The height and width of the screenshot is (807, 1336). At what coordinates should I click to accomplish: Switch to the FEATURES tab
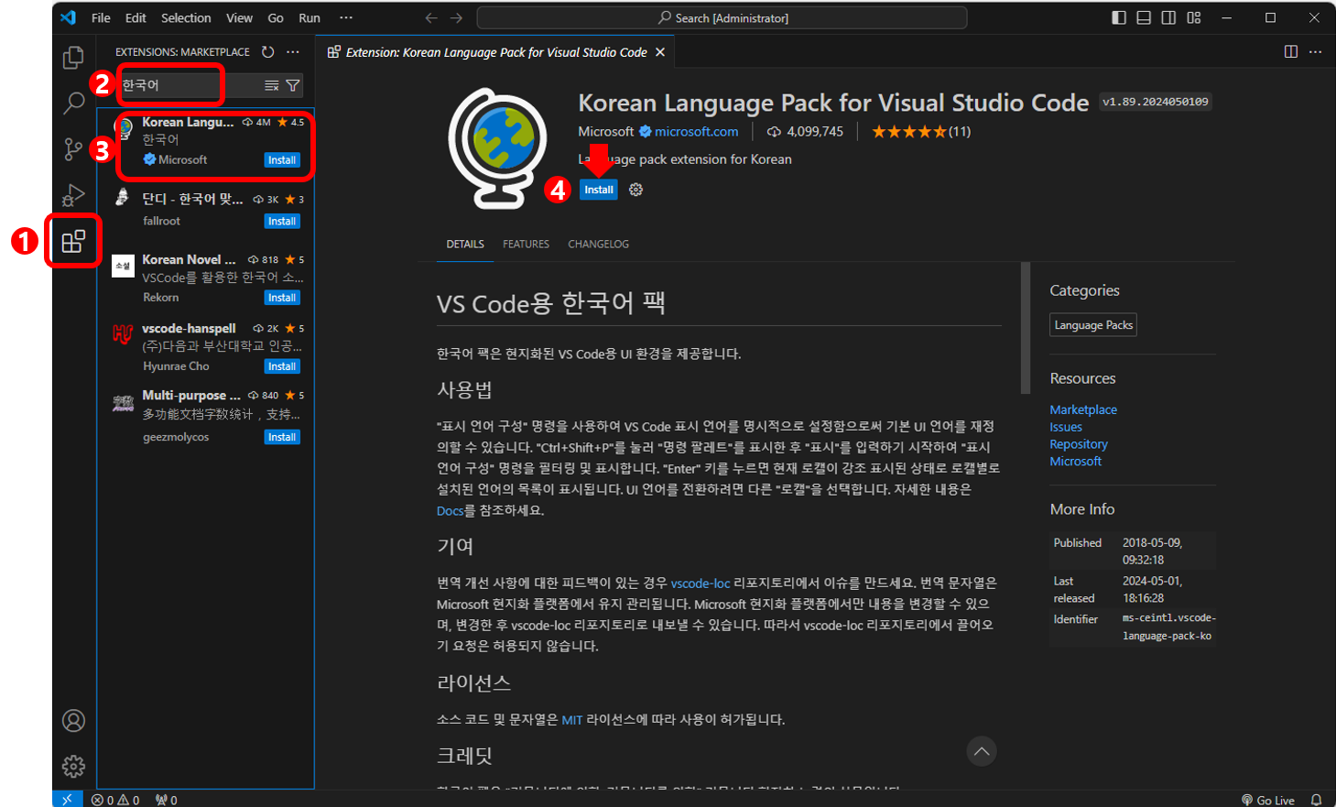(x=526, y=245)
